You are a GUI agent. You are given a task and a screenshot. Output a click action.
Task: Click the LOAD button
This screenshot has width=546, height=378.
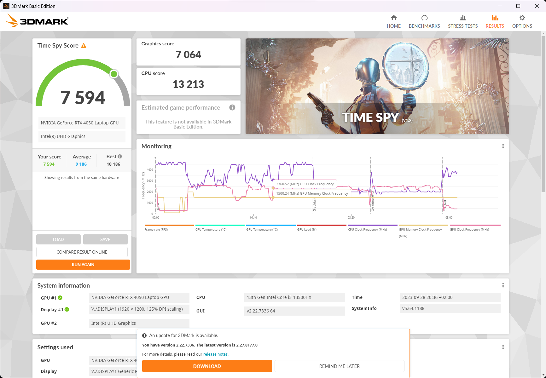tap(58, 239)
